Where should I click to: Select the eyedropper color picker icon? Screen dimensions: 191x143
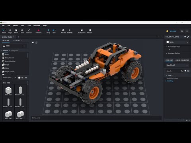pos(188,37)
